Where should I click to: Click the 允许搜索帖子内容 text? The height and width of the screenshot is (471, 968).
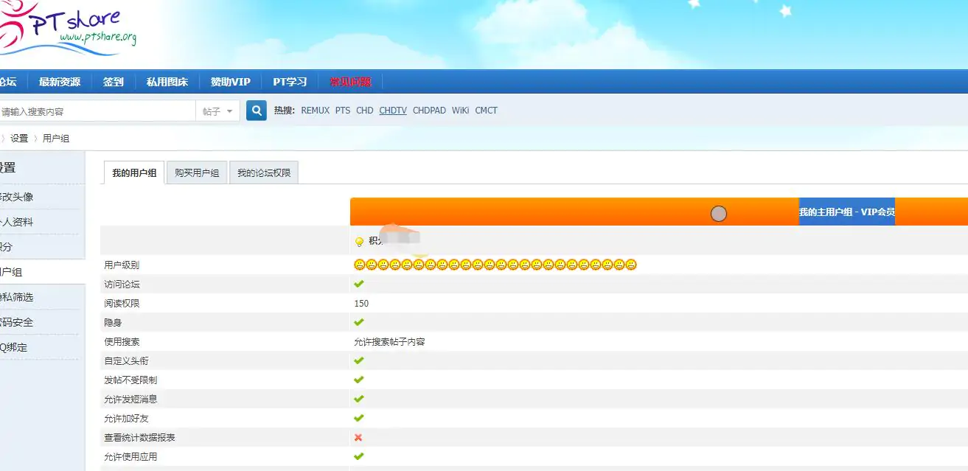pyautogui.click(x=389, y=341)
